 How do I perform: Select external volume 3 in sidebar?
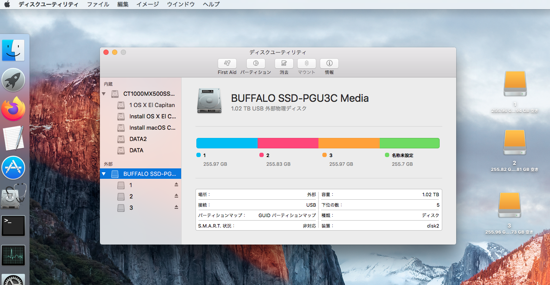[x=141, y=208]
